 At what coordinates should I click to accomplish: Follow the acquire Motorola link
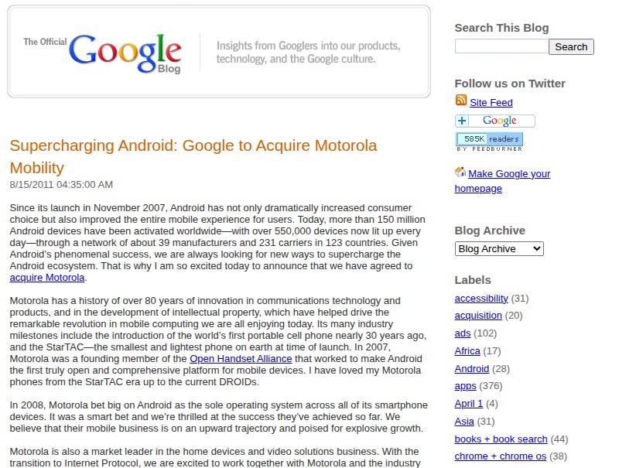coord(47,278)
